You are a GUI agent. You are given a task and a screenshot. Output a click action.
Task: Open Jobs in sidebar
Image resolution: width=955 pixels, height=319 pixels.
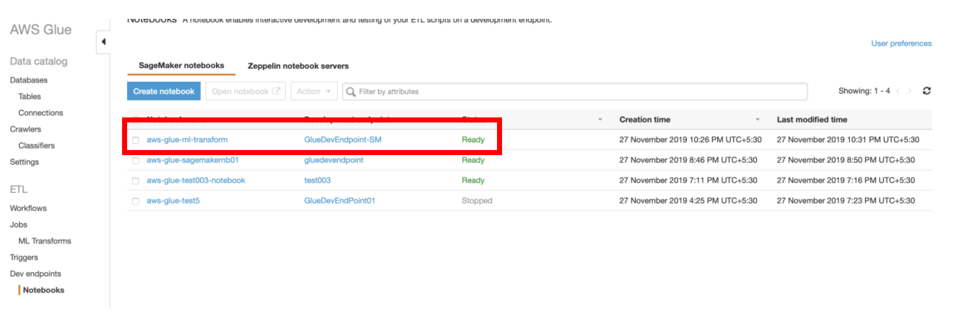[x=18, y=225]
